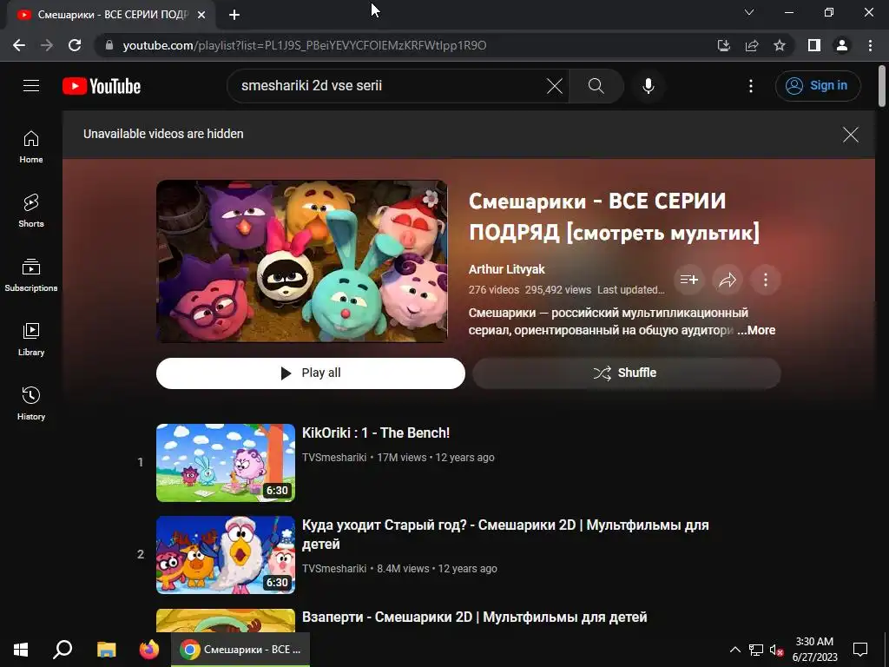
Task: Click the Shuffle button
Action: click(x=627, y=373)
